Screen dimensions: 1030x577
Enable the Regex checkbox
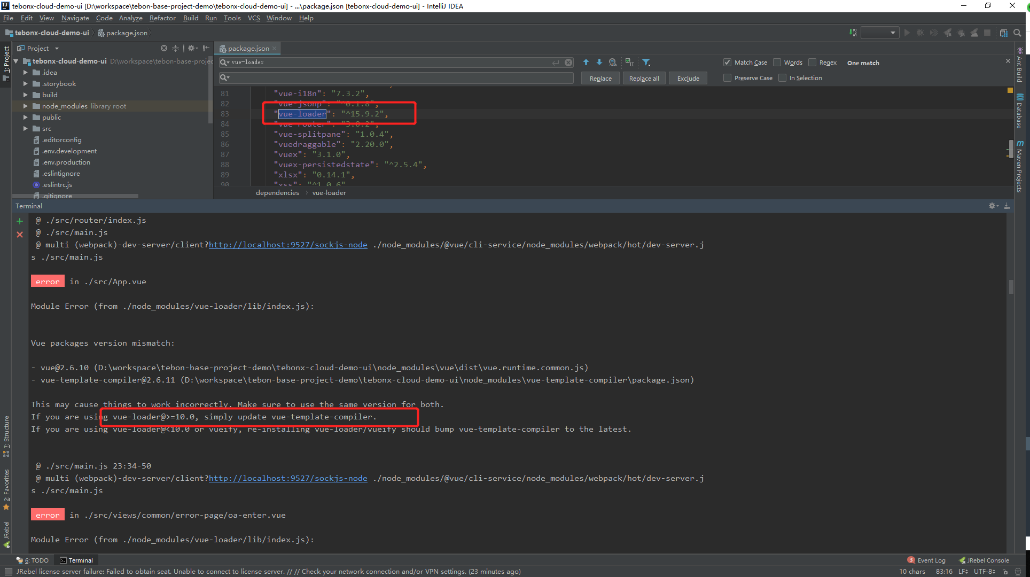(x=813, y=63)
